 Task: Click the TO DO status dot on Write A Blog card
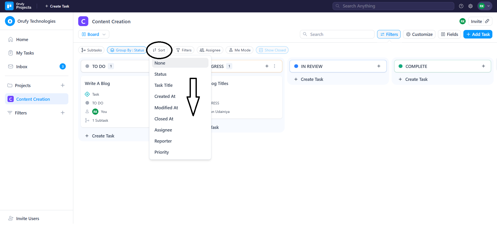pos(87,103)
